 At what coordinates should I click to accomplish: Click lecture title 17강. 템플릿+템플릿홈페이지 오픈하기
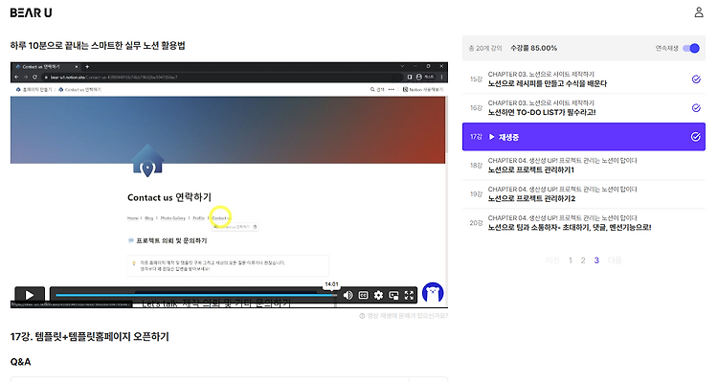pos(90,337)
